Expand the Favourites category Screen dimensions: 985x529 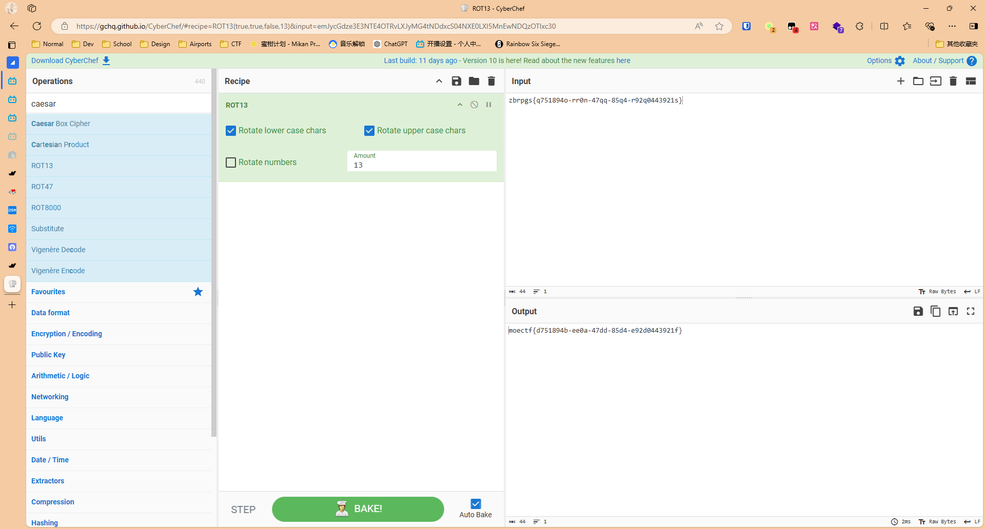[x=48, y=292]
